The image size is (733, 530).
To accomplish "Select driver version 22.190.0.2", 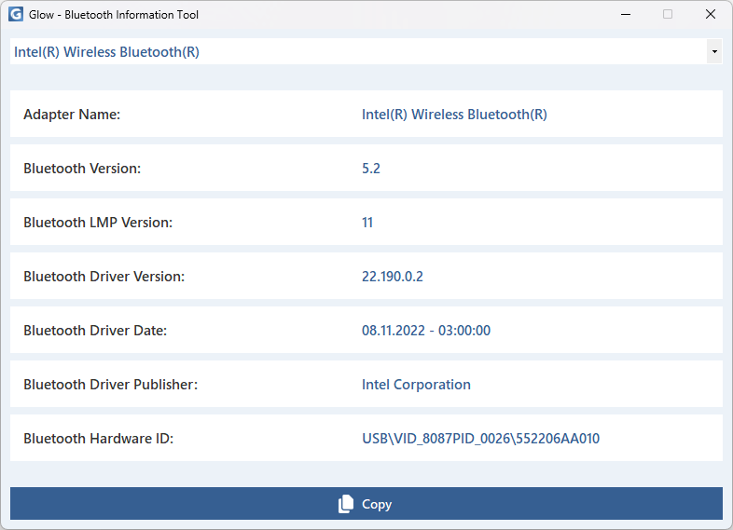I will pyautogui.click(x=393, y=277).
